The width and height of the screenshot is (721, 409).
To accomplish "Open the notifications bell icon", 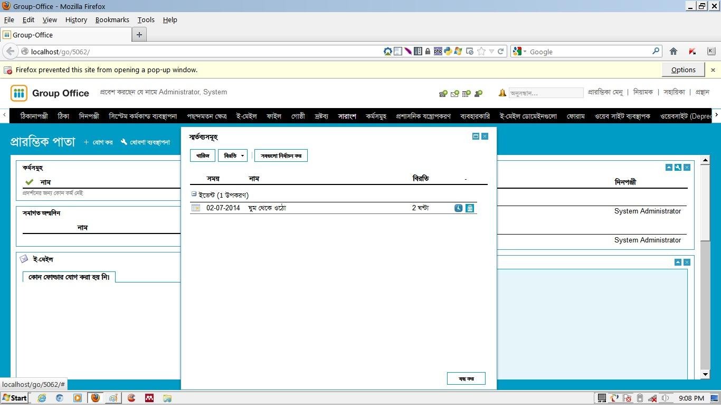I will pos(501,92).
